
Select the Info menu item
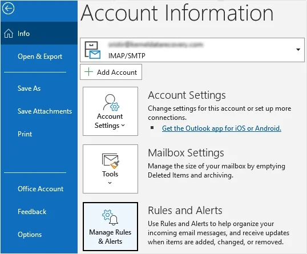(39, 33)
